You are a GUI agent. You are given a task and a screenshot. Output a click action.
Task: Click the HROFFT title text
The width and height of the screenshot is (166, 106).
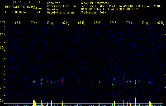click(27, 2)
